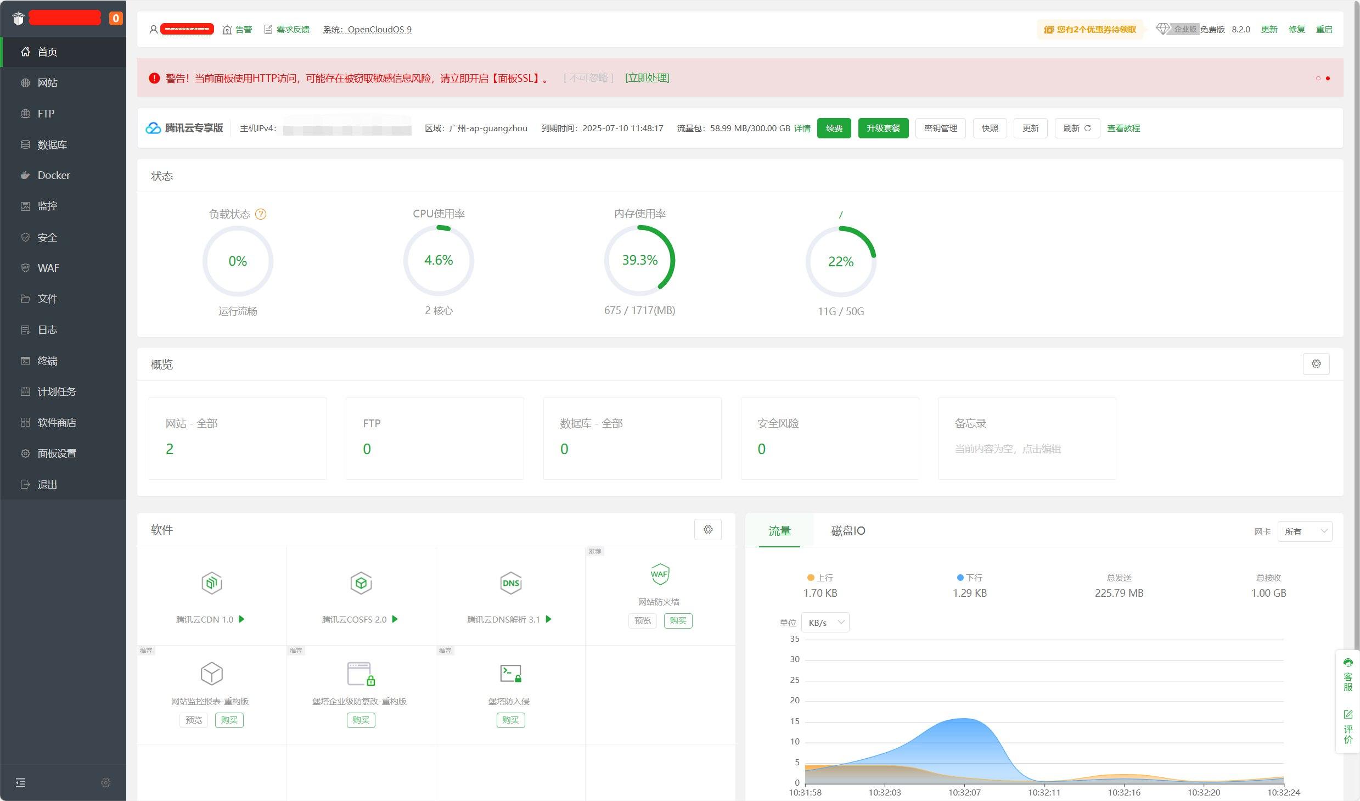Open the 单位 KB/s dropdown

(825, 623)
